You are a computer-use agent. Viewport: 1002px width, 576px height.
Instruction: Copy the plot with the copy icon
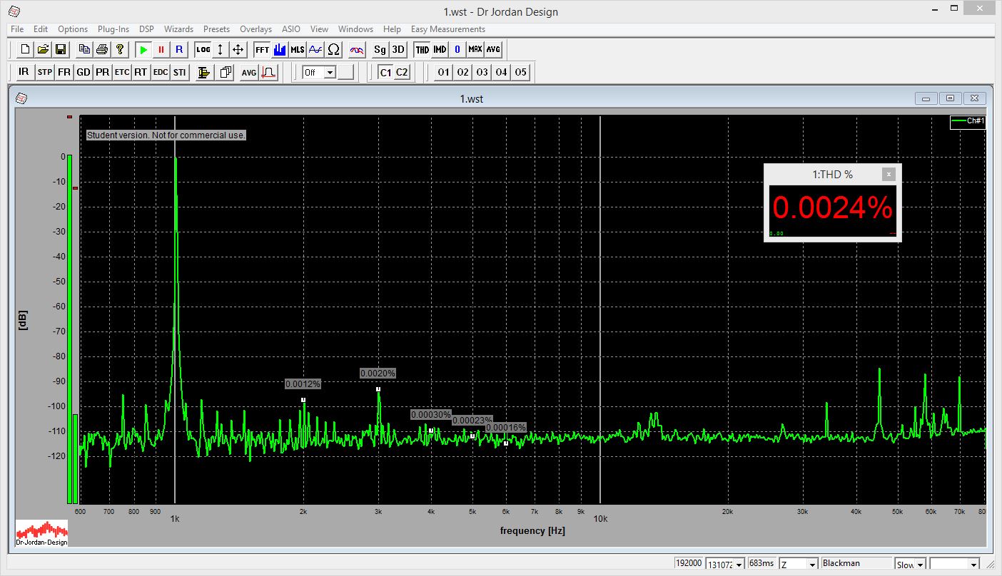pos(85,49)
